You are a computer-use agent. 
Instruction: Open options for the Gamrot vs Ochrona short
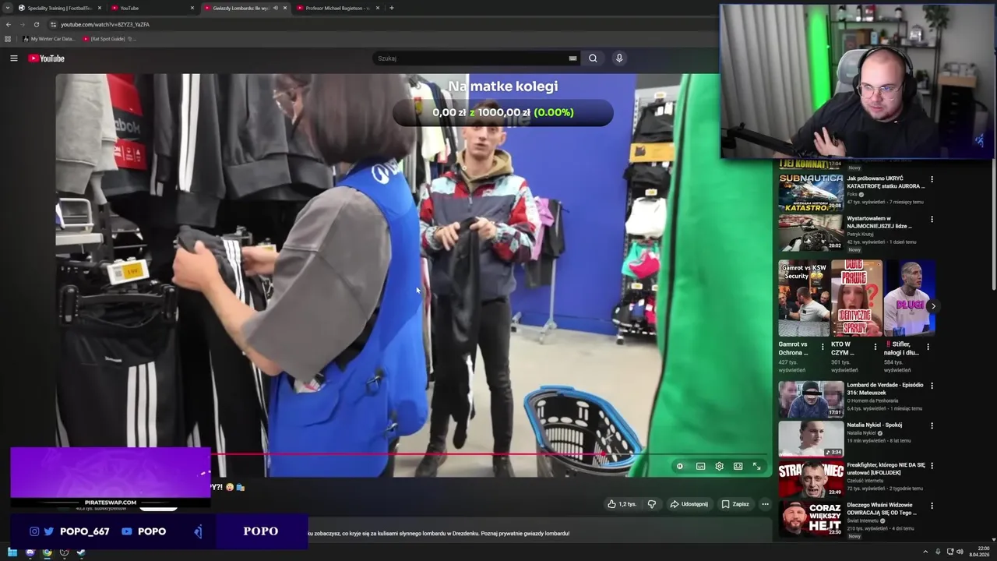(x=823, y=348)
